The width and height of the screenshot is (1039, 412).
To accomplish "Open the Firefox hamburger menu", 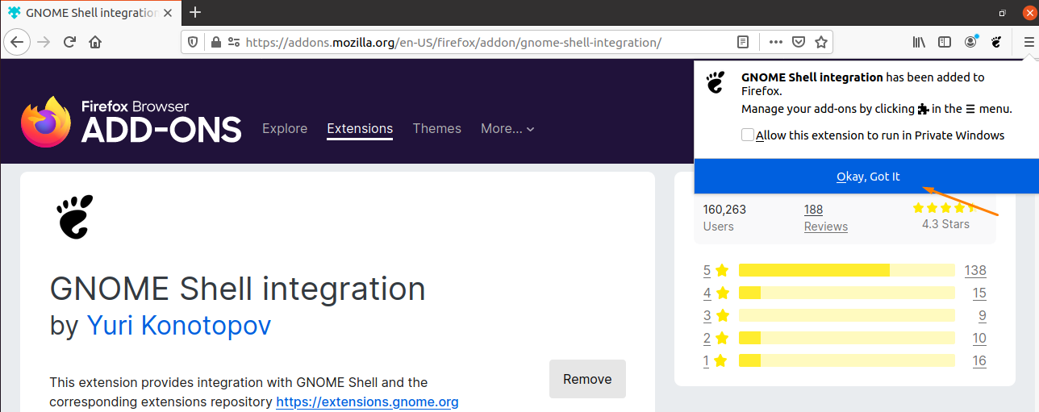I will coord(1029,42).
